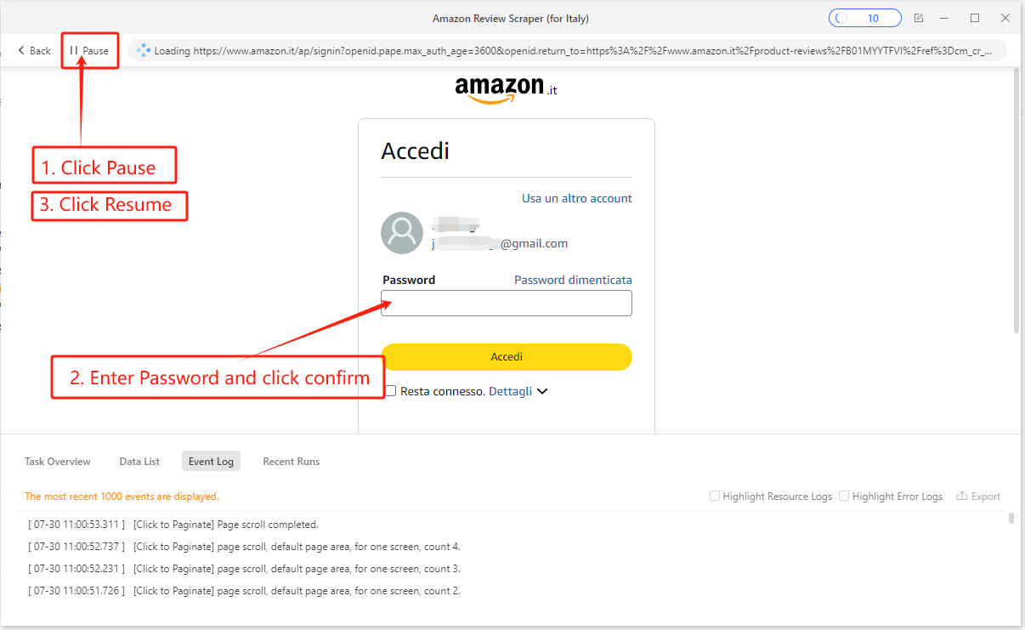Enable the Resta connesso checkbox
Image resolution: width=1025 pixels, height=630 pixels.
pyautogui.click(x=391, y=391)
